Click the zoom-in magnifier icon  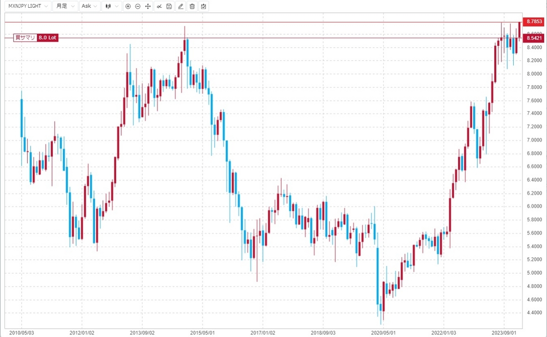click(128, 6)
